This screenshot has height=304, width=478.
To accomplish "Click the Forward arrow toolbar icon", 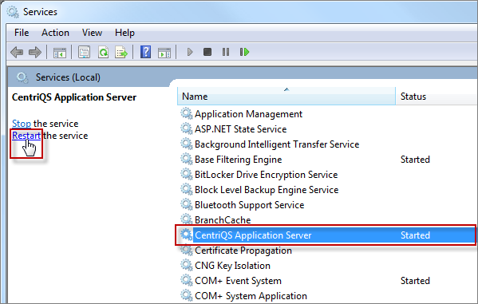I will pos(35,52).
